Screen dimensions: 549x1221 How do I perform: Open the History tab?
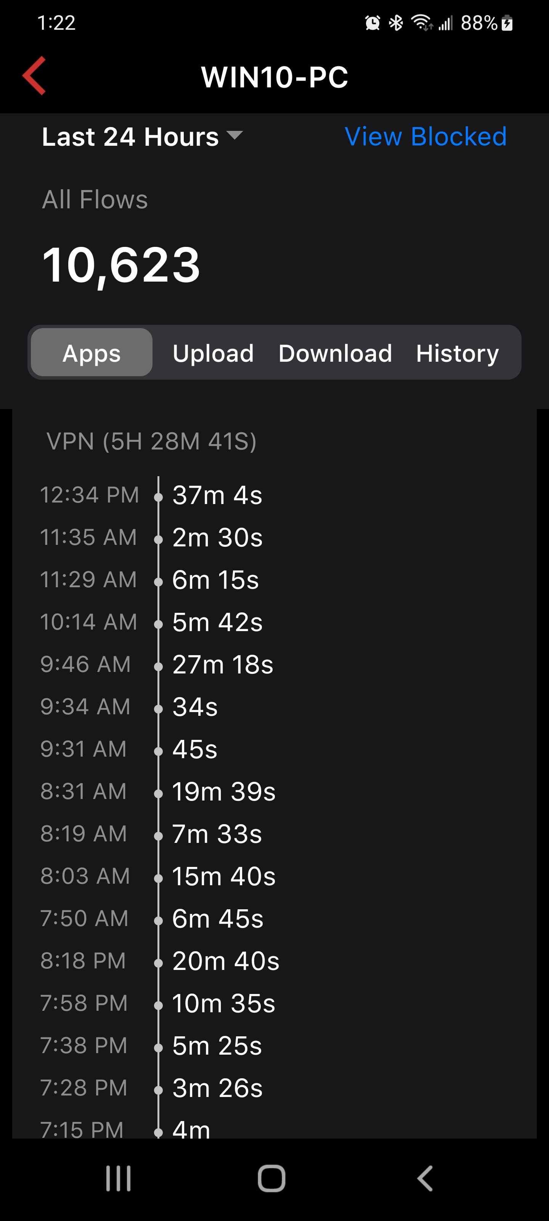point(457,353)
